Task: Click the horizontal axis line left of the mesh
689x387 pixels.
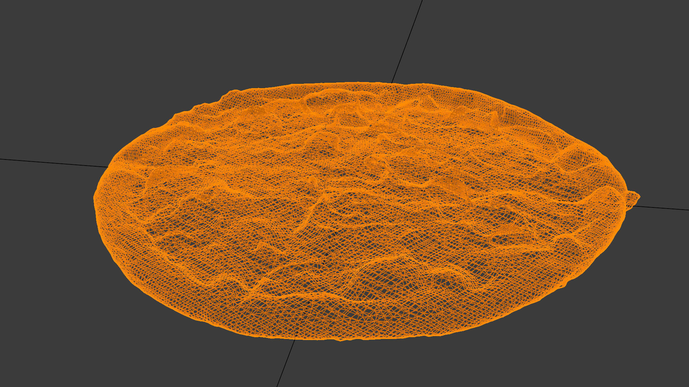Action: click(54, 162)
